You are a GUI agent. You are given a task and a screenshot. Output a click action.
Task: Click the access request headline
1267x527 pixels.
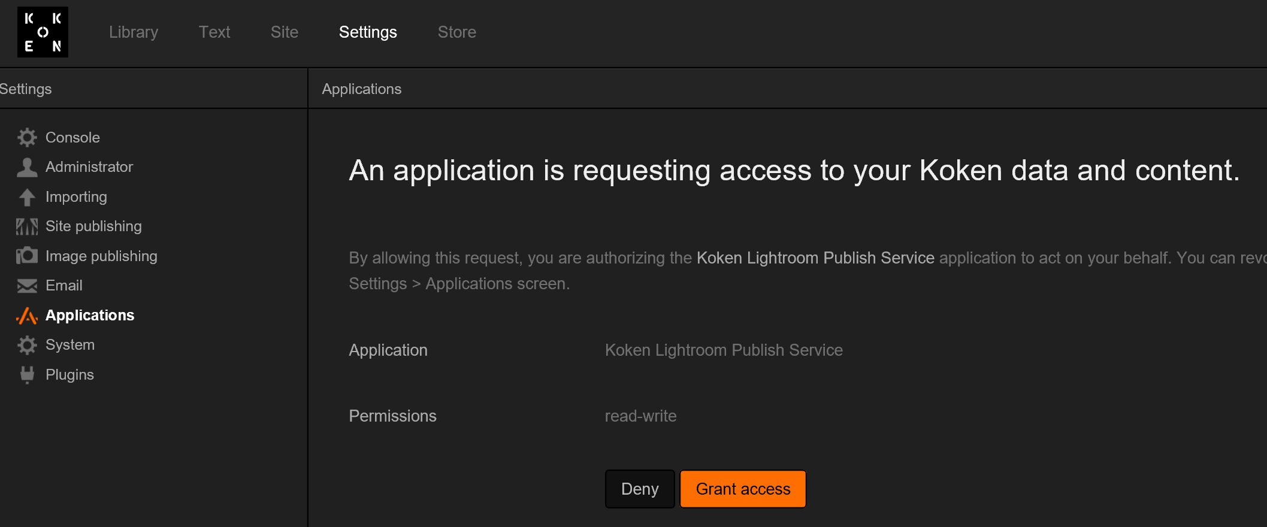coord(794,171)
